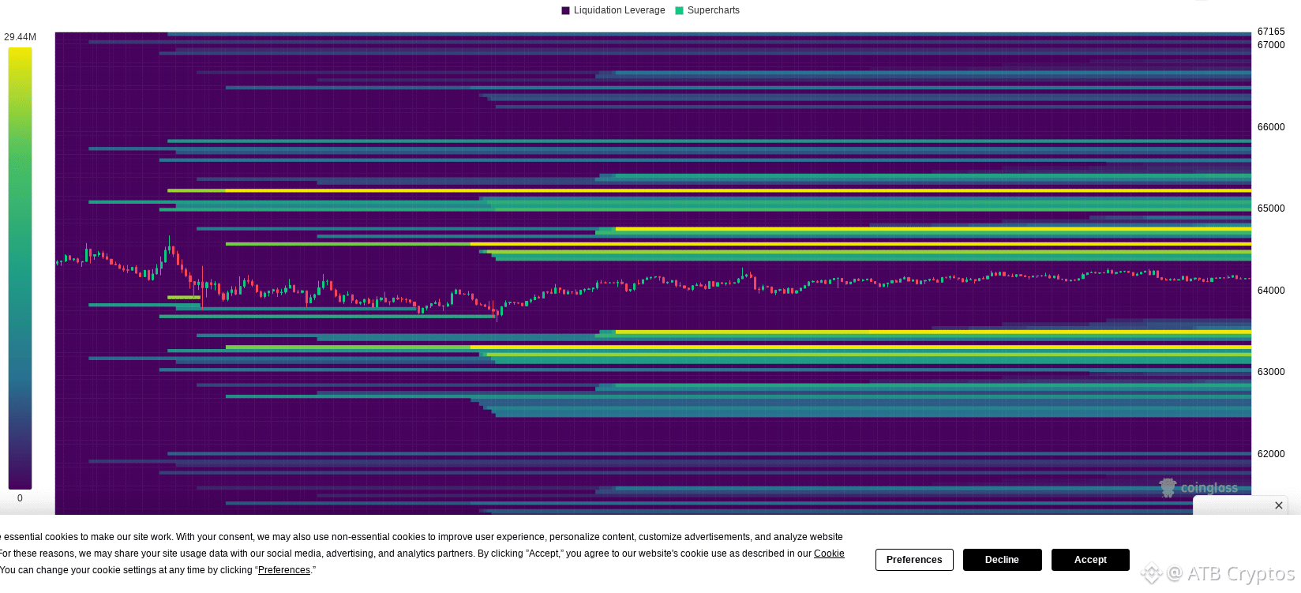Toggle the Supercharts legend series
1301x593 pixels.
point(707,10)
